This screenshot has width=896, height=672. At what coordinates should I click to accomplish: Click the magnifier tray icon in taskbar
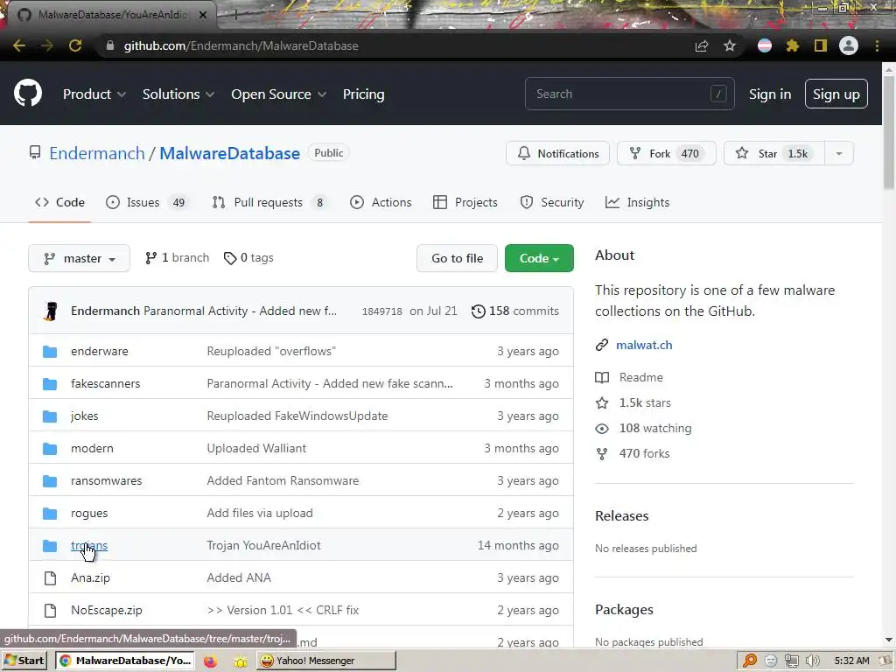[x=750, y=661]
